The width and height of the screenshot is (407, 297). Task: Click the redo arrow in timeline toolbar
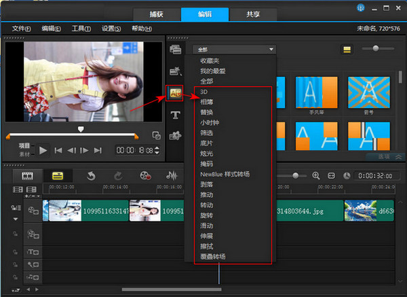pyautogui.click(x=118, y=176)
